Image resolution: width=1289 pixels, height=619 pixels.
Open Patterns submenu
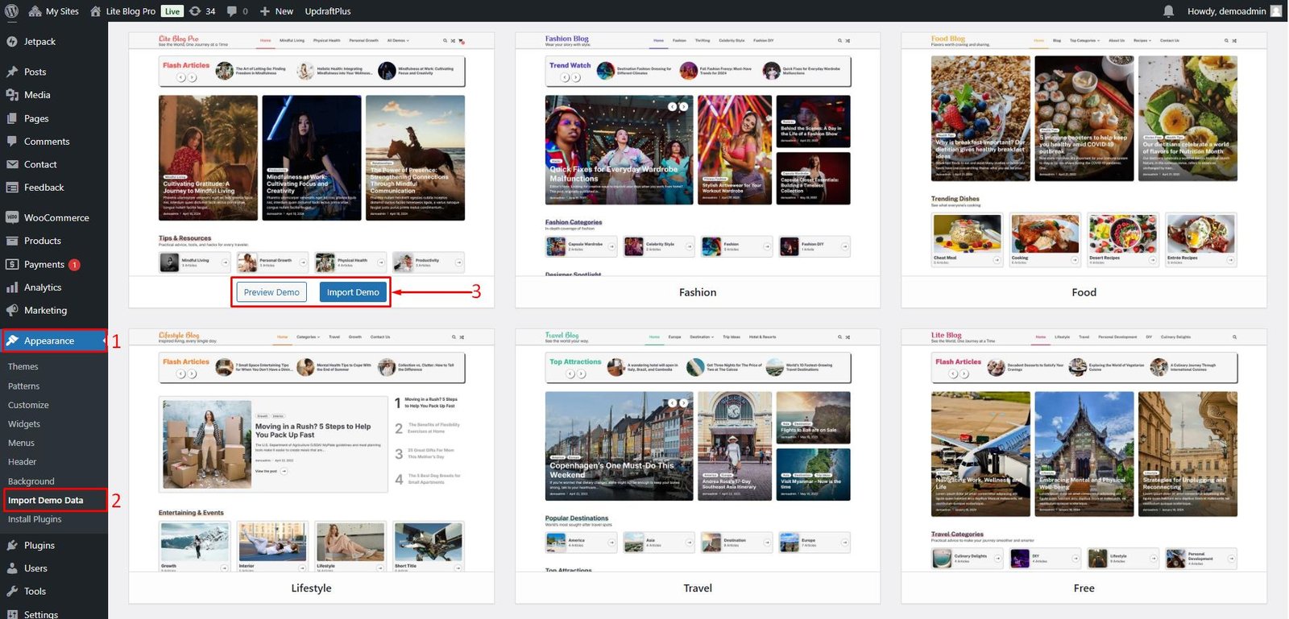tap(24, 386)
